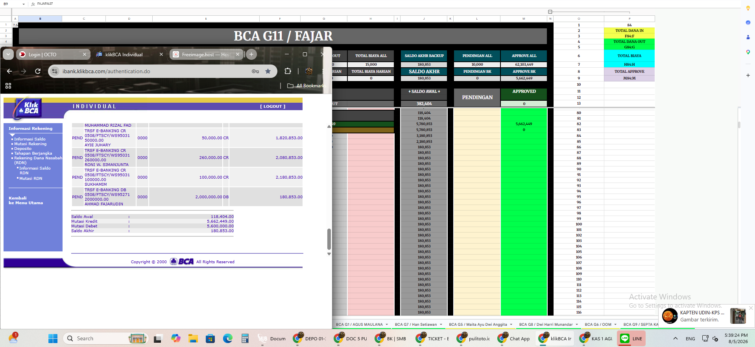The height and width of the screenshot is (347, 755).
Task: Open the Chrome apps grid shortcut
Action: click(8, 86)
